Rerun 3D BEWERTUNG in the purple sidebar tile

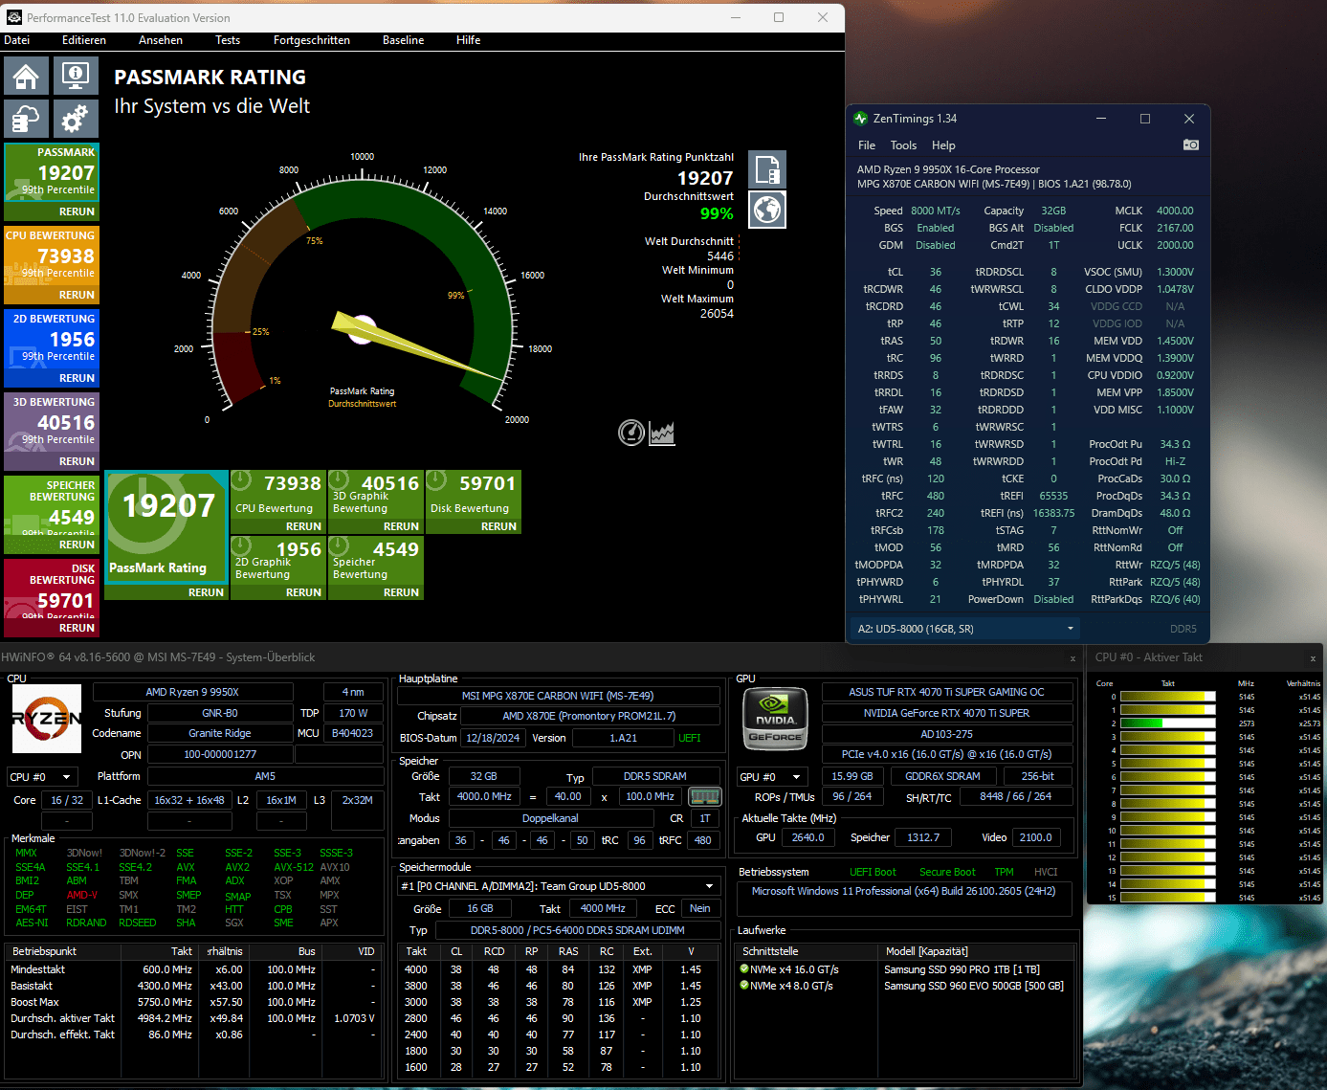[x=77, y=461]
